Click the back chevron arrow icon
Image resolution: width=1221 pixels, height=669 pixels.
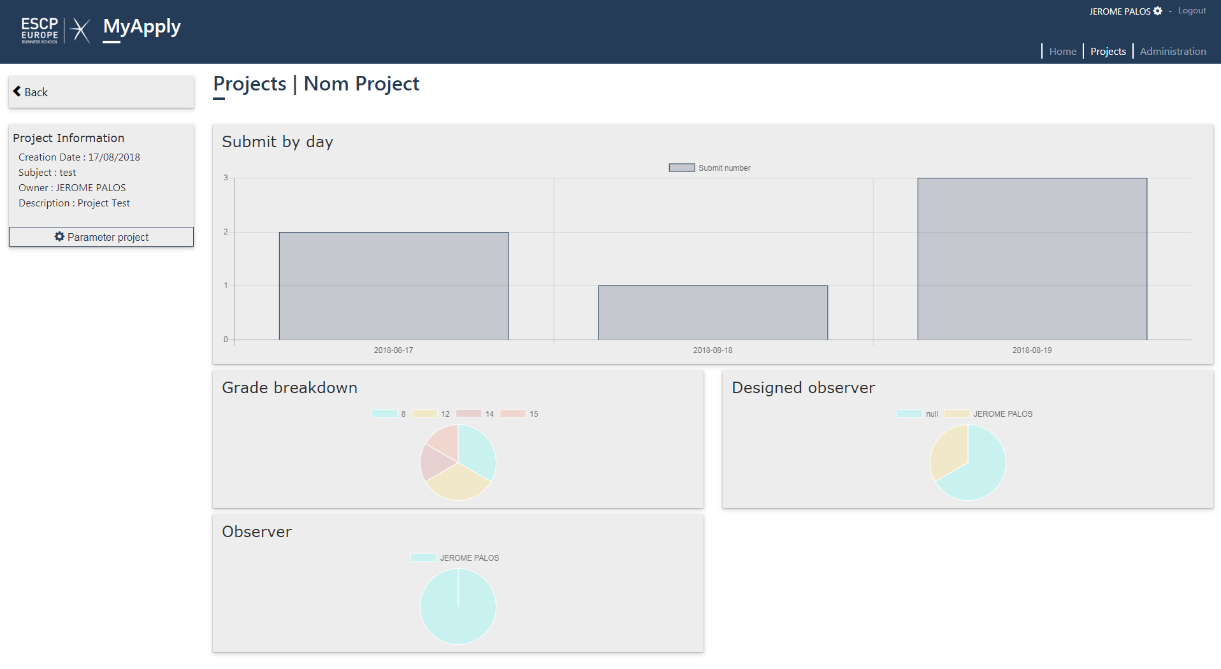click(17, 92)
